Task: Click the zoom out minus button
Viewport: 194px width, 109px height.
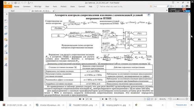Action: click(170, 99)
